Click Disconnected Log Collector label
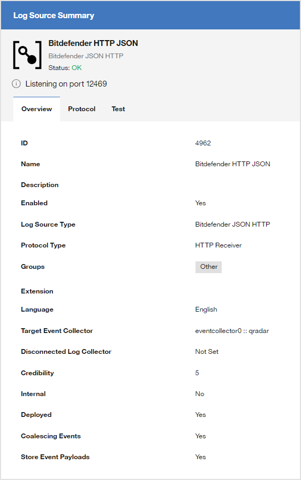The height and width of the screenshot is (480, 301). [x=66, y=352]
